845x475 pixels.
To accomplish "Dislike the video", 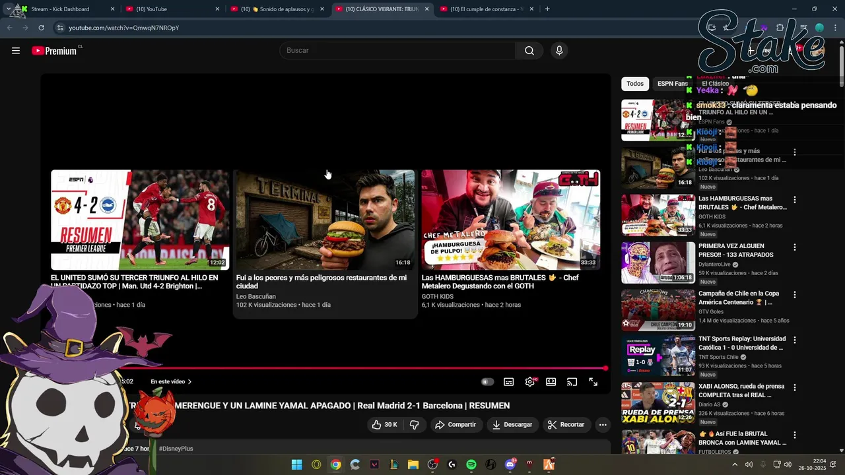I will pos(415,425).
